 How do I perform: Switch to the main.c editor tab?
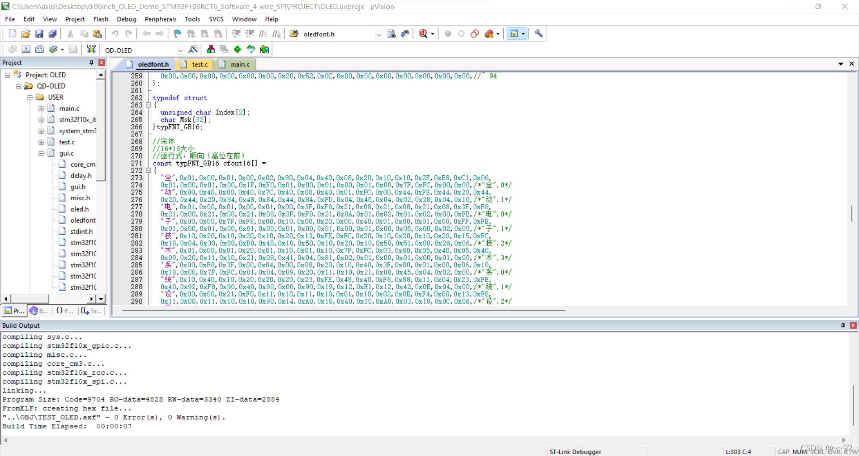[235, 64]
